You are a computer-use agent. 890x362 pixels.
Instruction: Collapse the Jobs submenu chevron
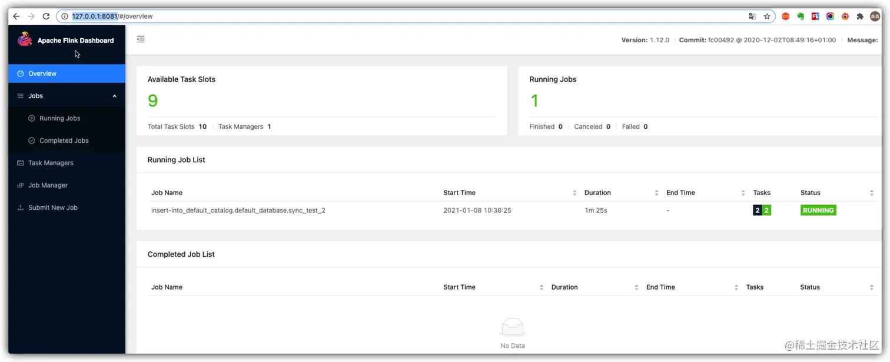tap(115, 96)
